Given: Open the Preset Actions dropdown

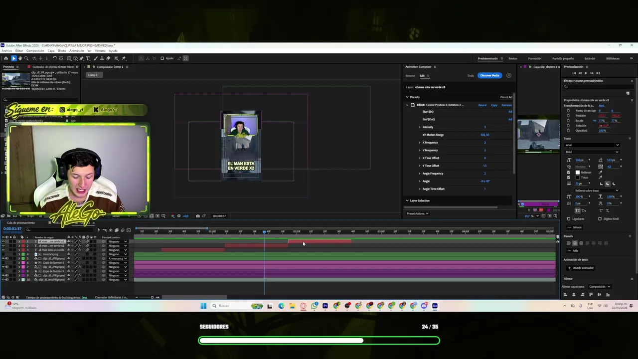Looking at the screenshot, I should [x=417, y=213].
